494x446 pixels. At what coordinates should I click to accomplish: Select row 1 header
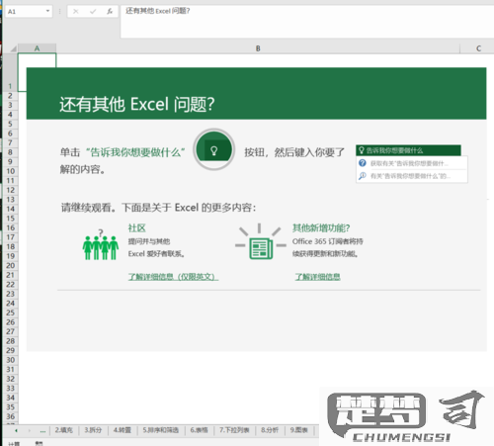(10, 72)
